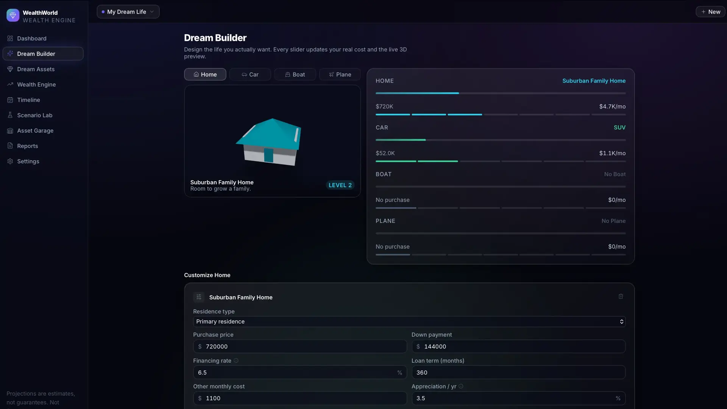The width and height of the screenshot is (727, 409).
Task: Click the Other monthly cost field
Action: pyautogui.click(x=300, y=398)
